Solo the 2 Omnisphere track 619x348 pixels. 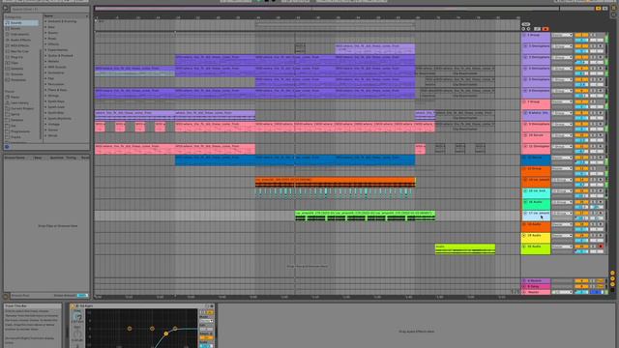tap(593, 46)
